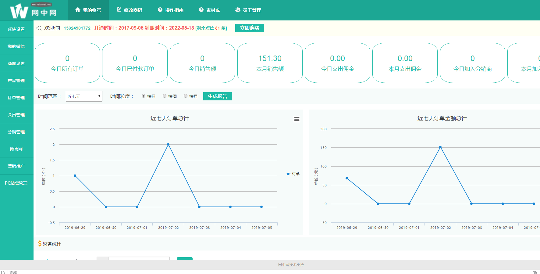Open the 操作指南 tab
This screenshot has width=540, height=274.
point(170,10)
